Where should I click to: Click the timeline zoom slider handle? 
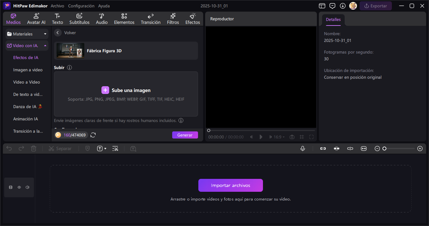coord(384,149)
